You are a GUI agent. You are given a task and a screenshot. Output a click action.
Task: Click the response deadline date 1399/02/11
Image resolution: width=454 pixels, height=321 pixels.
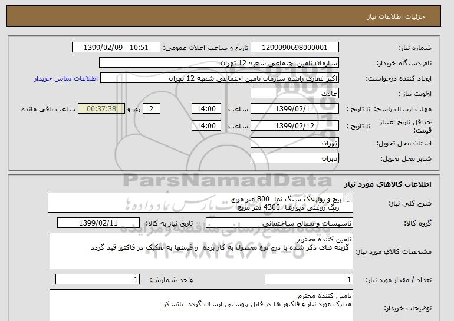point(294,109)
